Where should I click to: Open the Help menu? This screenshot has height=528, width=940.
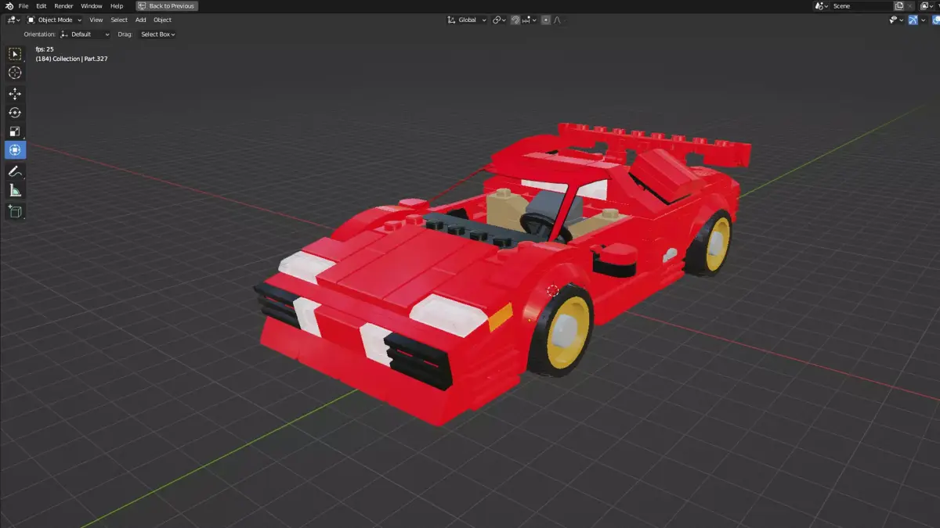click(x=117, y=5)
